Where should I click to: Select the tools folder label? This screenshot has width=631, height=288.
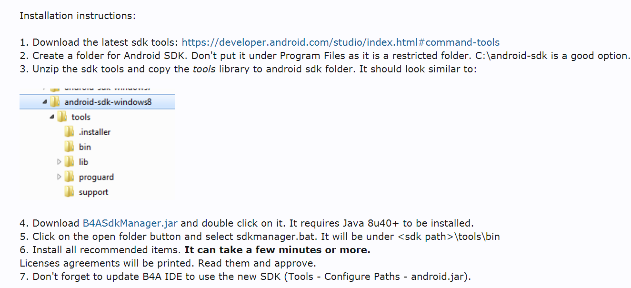81,117
